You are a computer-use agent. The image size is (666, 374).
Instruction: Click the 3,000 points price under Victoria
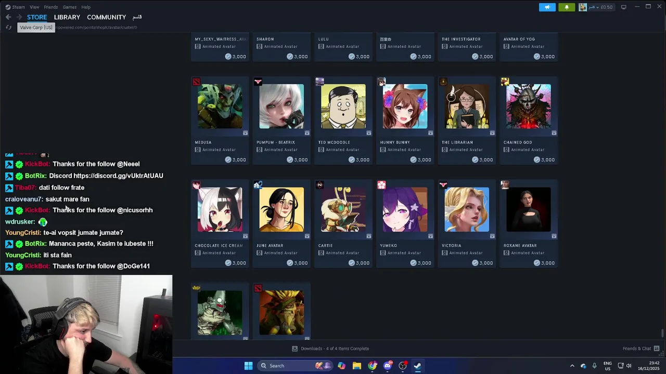[x=482, y=263]
